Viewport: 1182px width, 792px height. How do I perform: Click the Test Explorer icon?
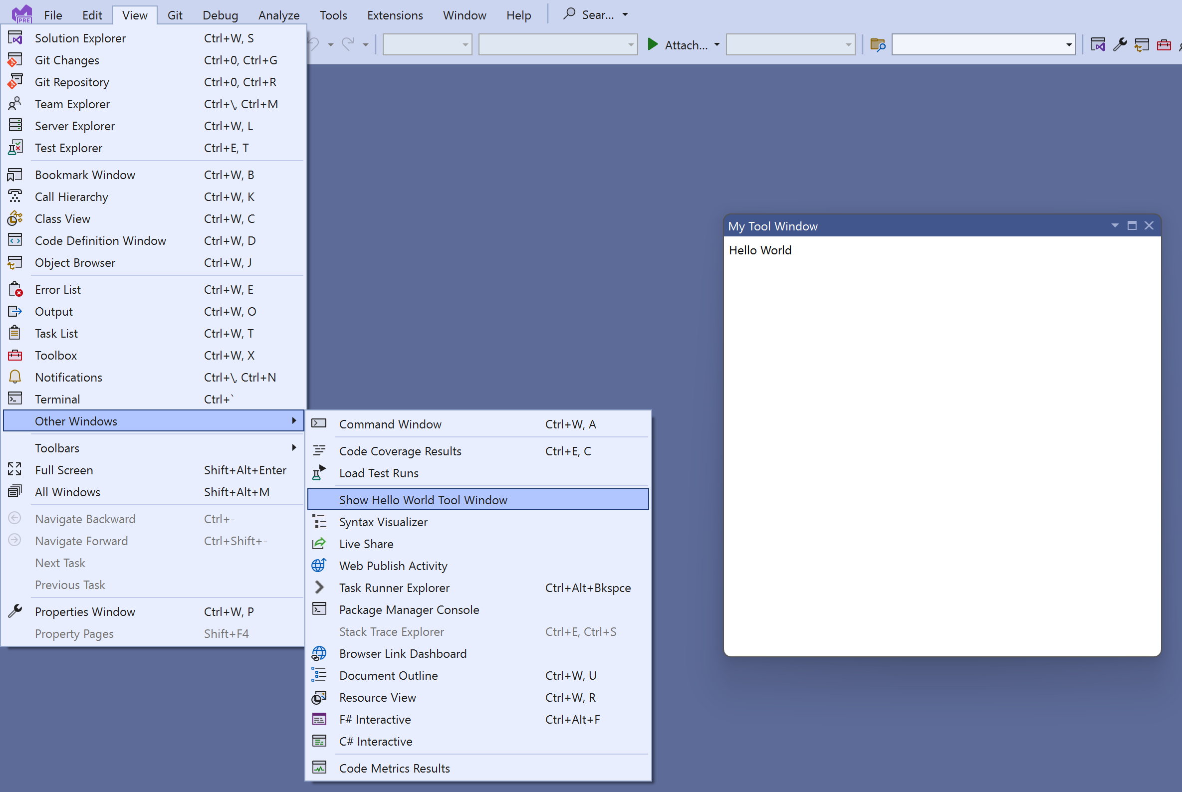tap(15, 148)
